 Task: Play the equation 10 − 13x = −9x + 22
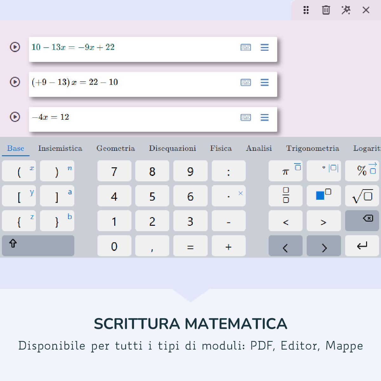point(15,47)
